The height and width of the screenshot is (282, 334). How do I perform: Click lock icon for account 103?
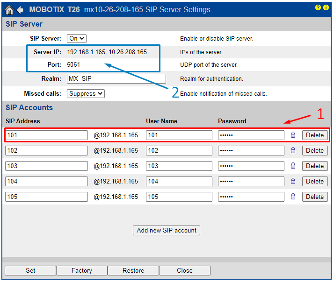[293, 166]
